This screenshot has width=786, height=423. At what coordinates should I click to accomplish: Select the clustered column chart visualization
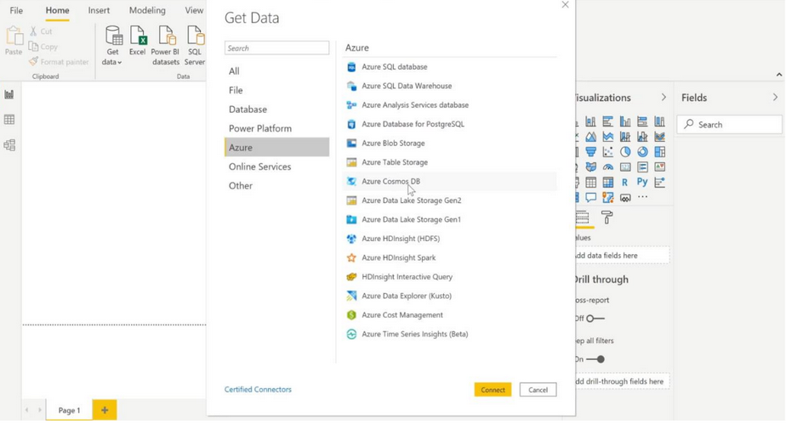coord(625,121)
